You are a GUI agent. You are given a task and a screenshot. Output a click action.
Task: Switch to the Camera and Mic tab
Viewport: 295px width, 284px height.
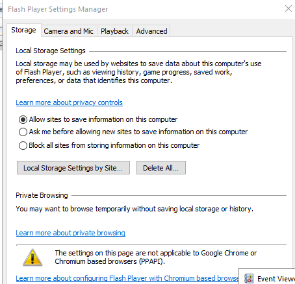pyautogui.click(x=69, y=31)
